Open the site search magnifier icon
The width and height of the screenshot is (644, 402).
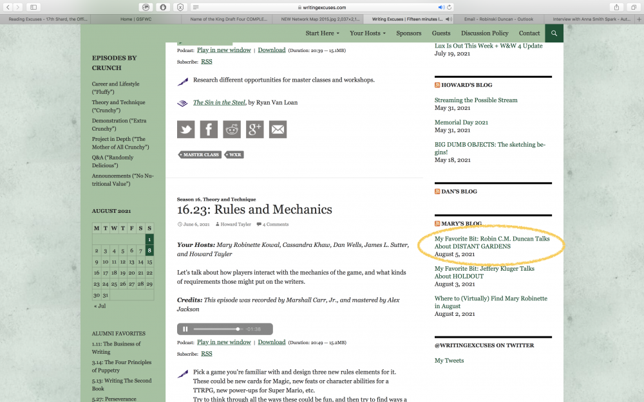coord(554,33)
